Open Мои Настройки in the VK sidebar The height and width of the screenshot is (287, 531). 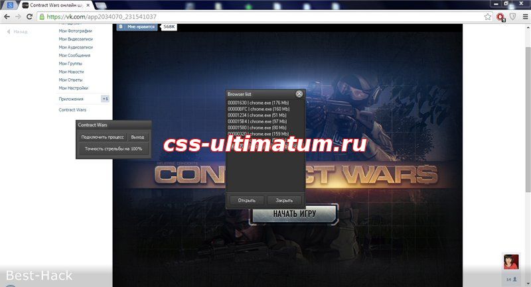pos(74,88)
